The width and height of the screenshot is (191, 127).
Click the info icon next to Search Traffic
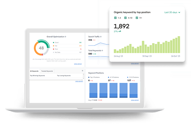click(x=101, y=36)
